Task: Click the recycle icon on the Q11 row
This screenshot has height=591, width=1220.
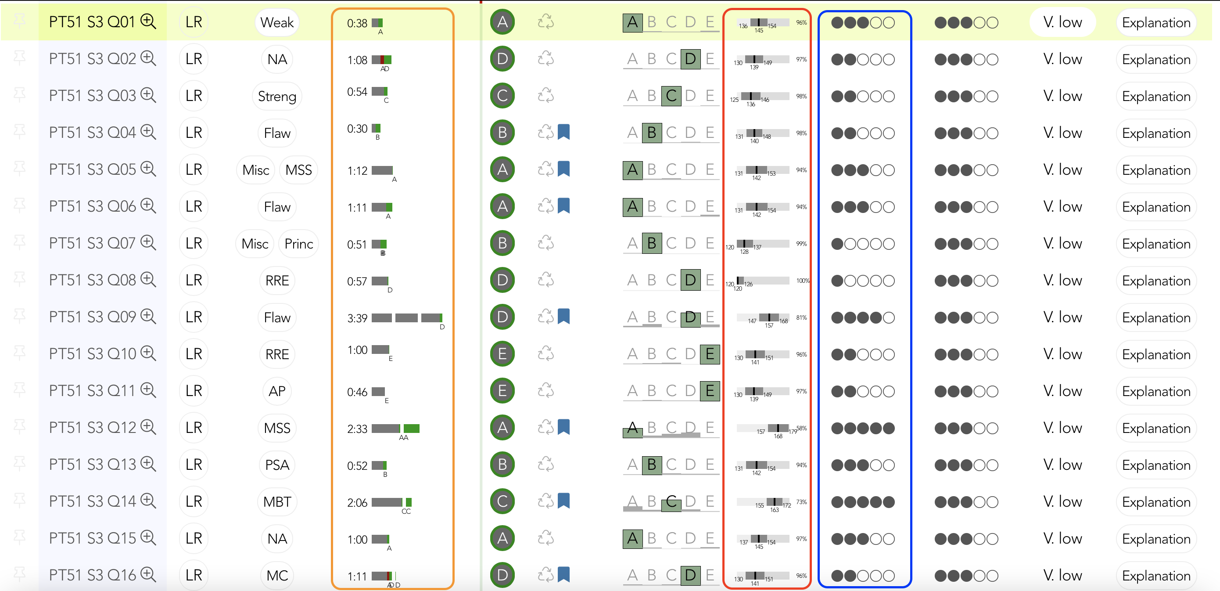Action: [x=545, y=390]
